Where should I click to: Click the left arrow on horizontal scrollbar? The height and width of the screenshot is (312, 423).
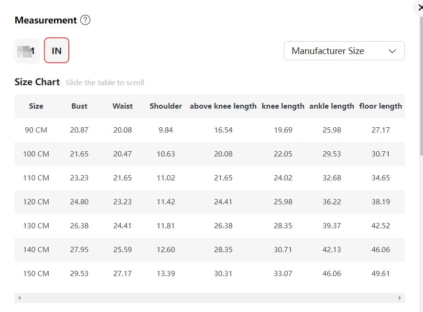[19, 298]
